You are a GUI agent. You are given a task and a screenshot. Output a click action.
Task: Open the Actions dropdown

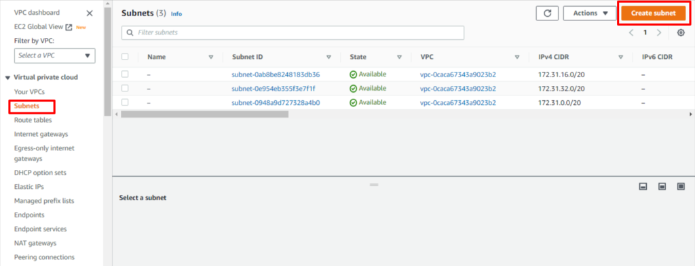(590, 14)
